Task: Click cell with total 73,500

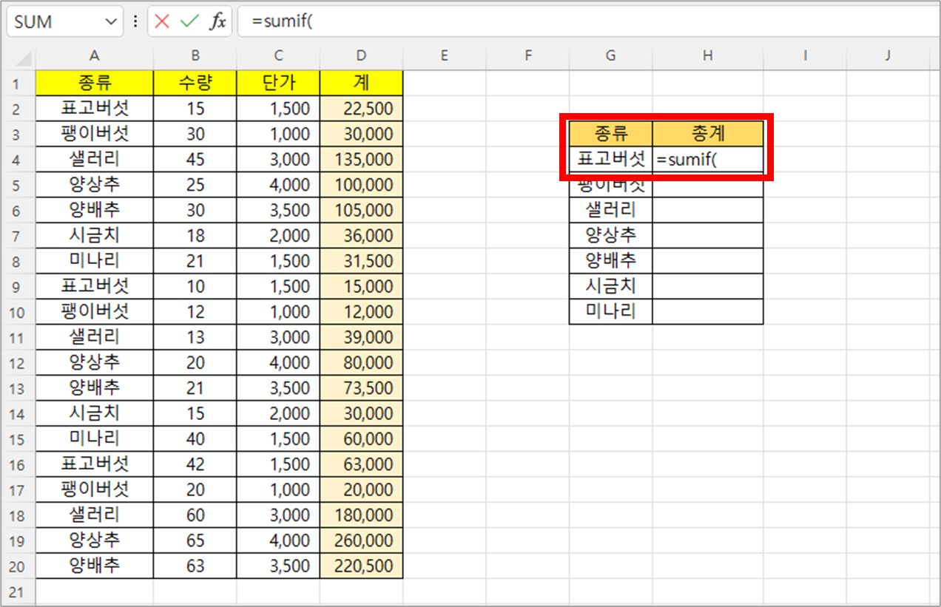Action: [x=361, y=388]
